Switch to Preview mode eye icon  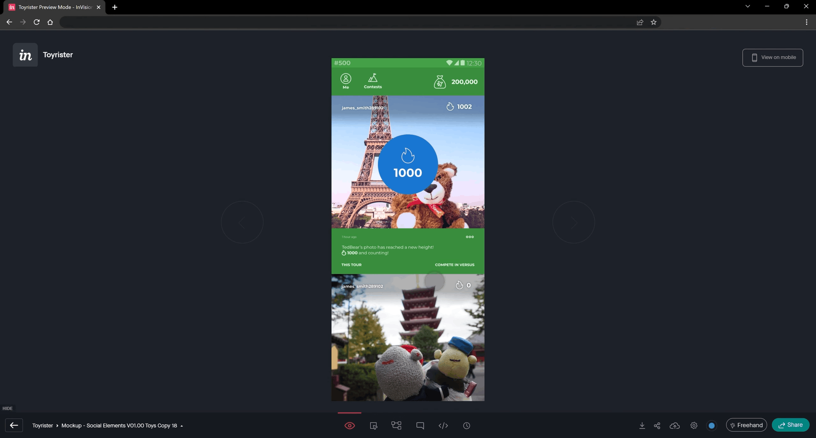point(350,426)
